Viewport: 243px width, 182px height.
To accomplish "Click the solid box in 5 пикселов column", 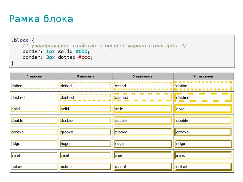I will click(143, 109).
